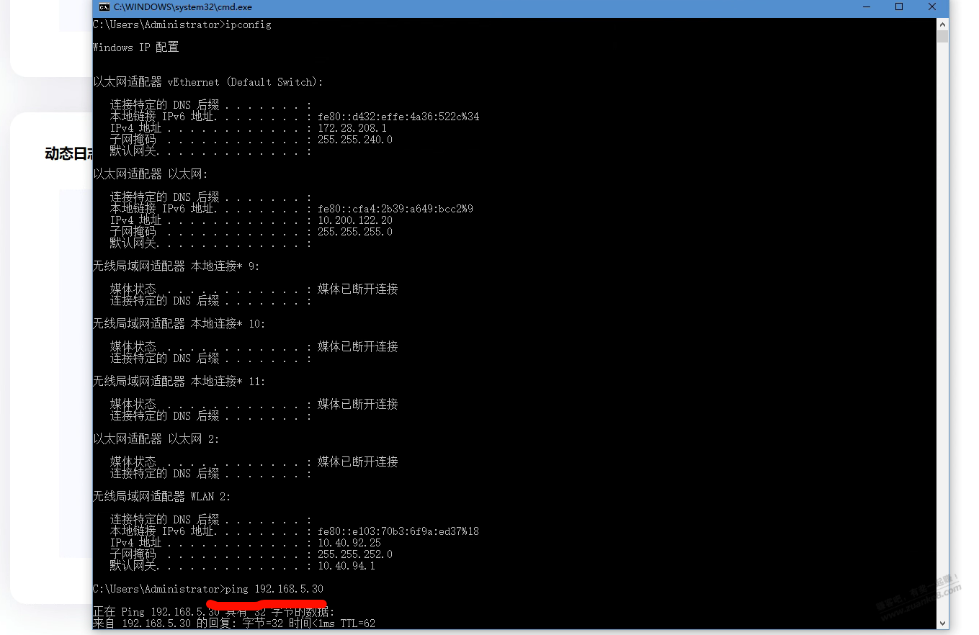The image size is (979, 635).
Task: Click the scrollbar down arrow
Action: pyautogui.click(x=942, y=623)
